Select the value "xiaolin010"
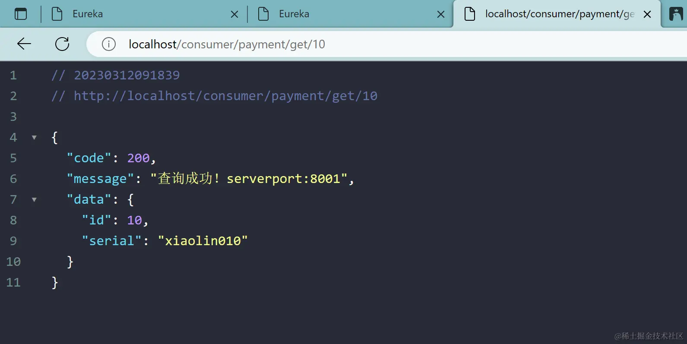This screenshot has width=687, height=344. pyautogui.click(x=203, y=241)
